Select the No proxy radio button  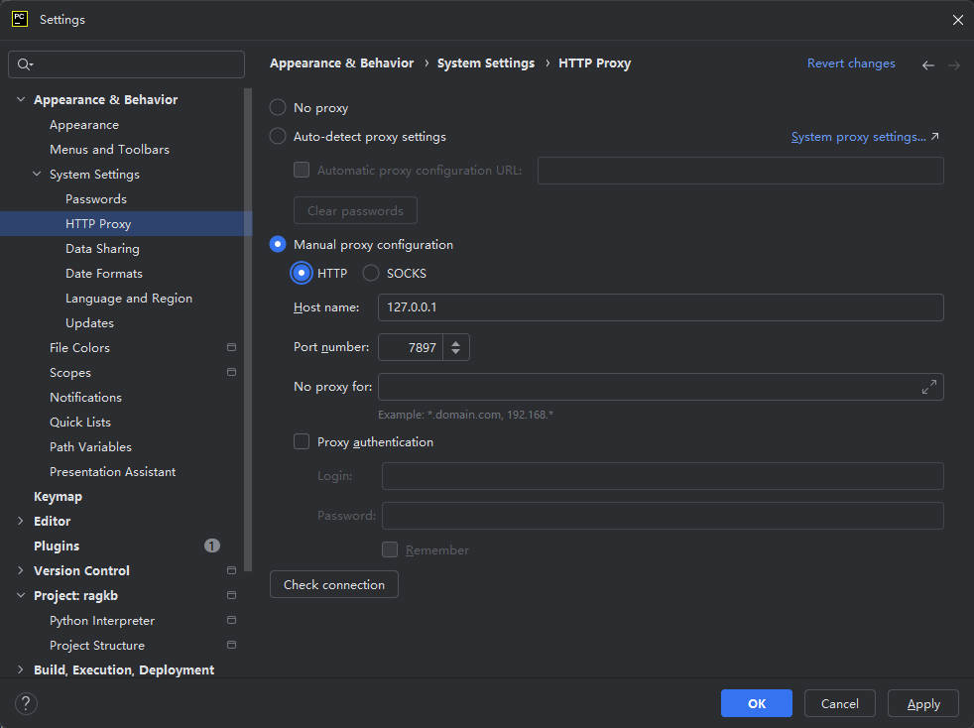[278, 107]
